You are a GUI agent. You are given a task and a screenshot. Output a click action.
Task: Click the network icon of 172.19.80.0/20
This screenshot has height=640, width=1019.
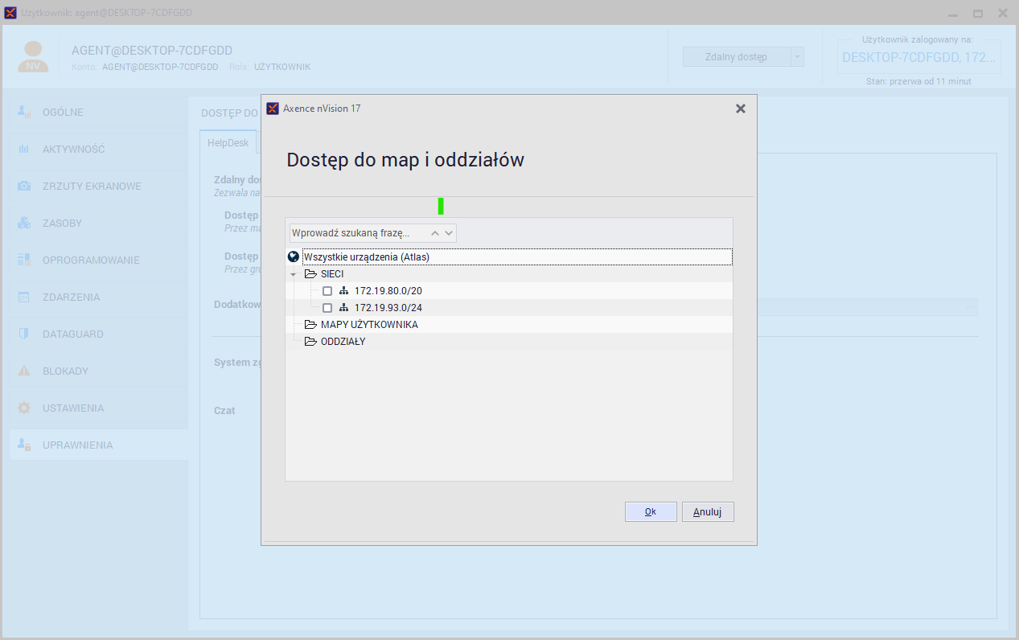(343, 291)
